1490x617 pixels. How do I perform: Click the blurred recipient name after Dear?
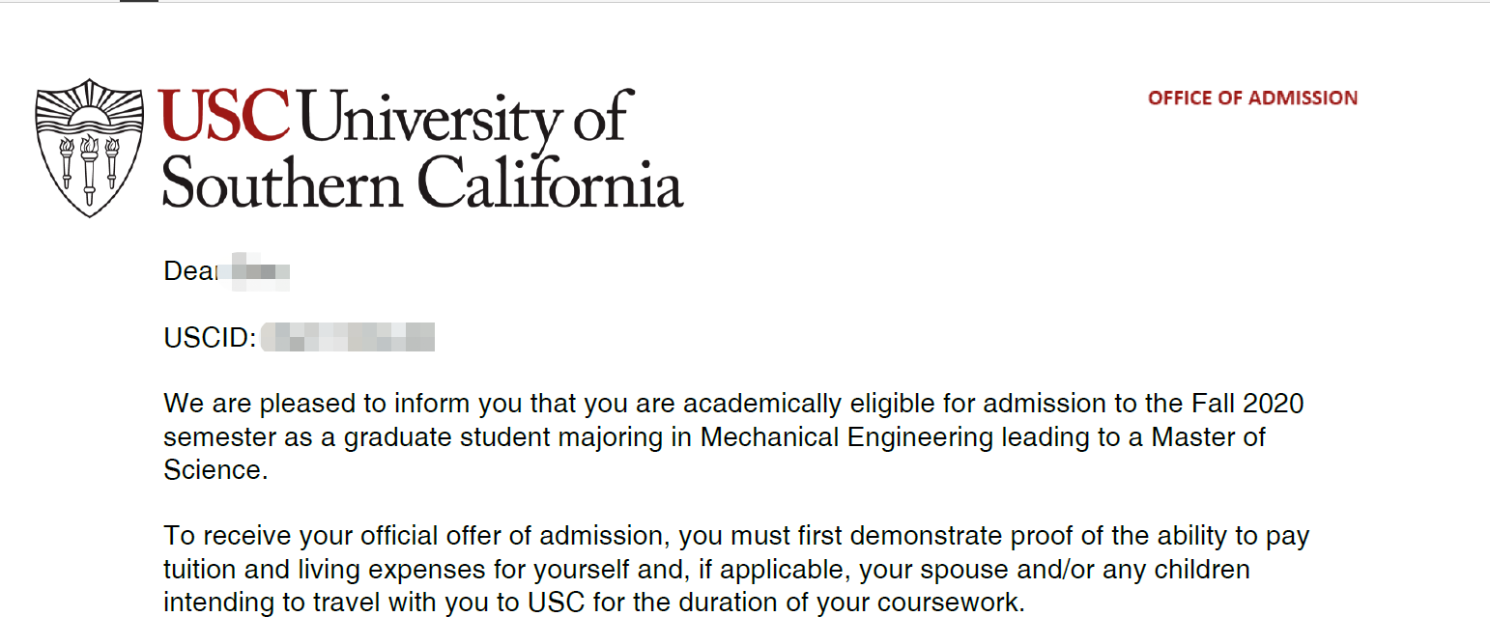click(x=254, y=271)
